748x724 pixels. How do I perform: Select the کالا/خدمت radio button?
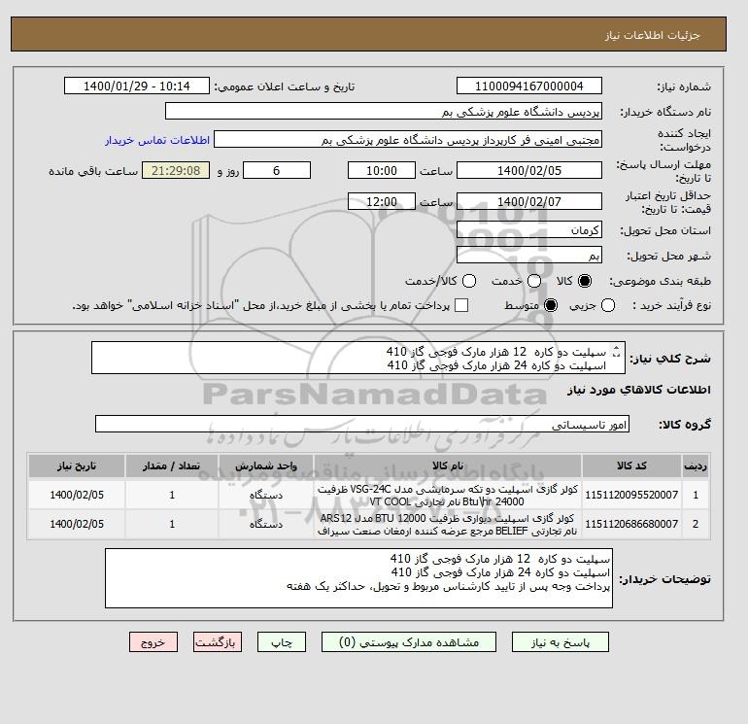coord(469,281)
